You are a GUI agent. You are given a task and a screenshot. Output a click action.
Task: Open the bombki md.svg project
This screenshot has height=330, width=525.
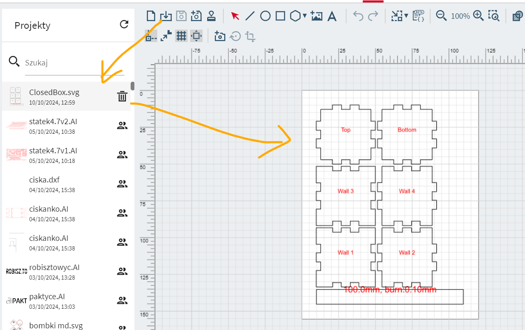[x=67, y=323]
